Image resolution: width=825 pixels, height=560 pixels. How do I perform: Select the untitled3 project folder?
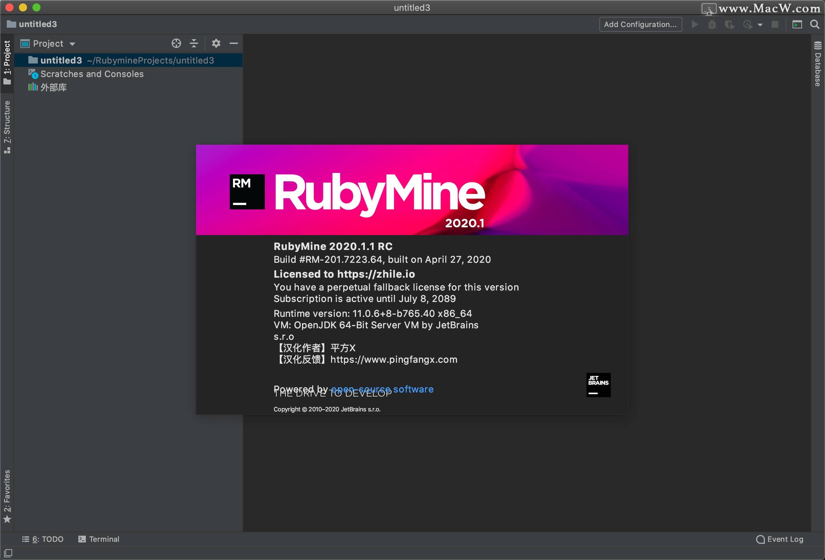[x=128, y=60]
